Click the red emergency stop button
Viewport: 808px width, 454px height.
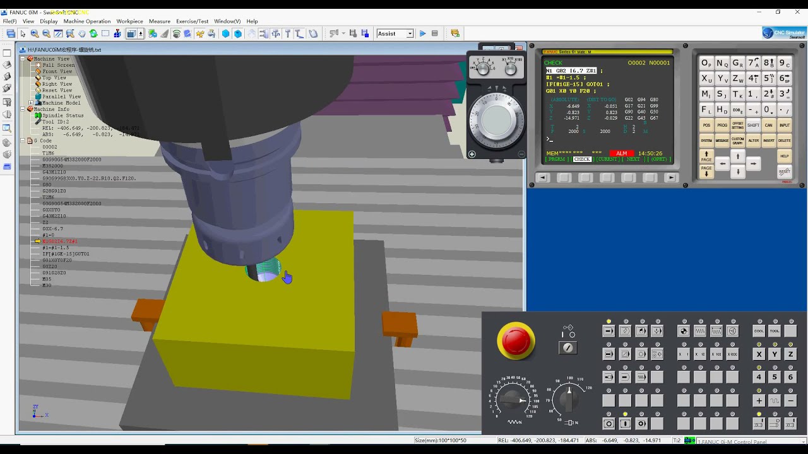pos(516,340)
